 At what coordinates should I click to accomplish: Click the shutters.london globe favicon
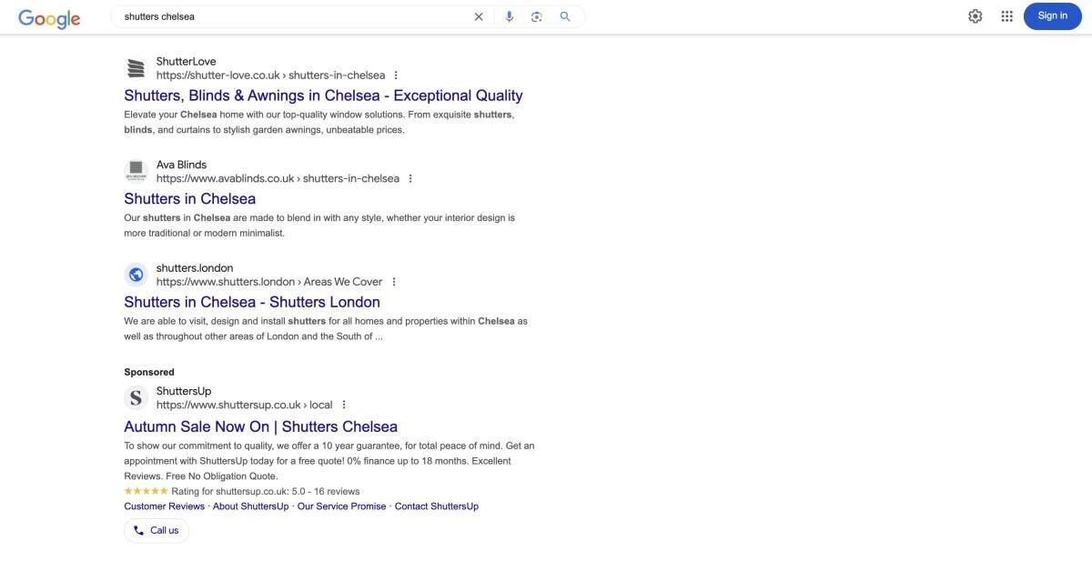click(136, 275)
